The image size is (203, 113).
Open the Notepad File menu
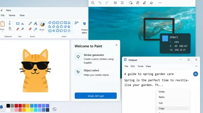(126, 66)
